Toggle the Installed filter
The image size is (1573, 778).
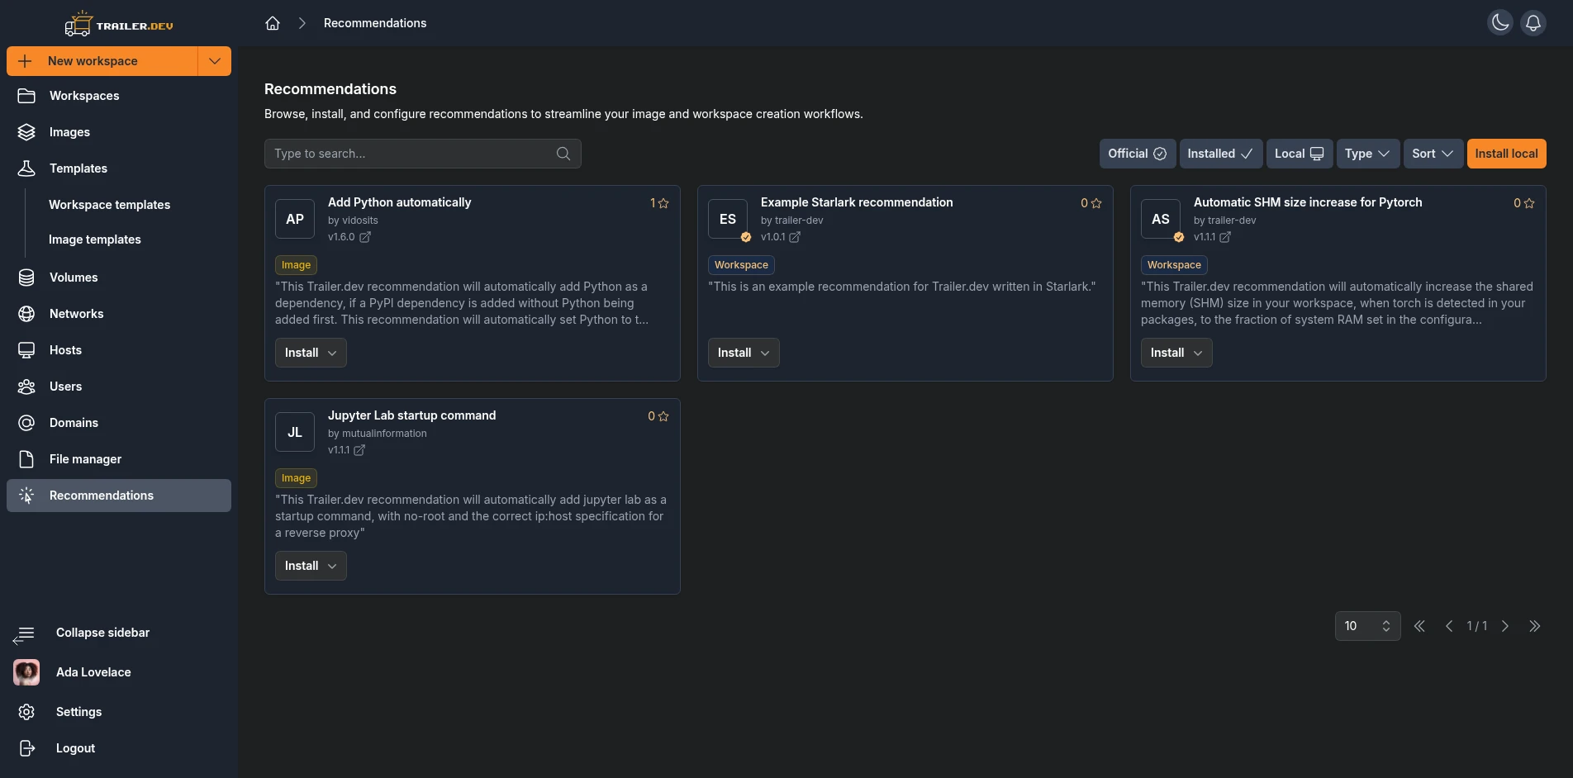pos(1220,154)
